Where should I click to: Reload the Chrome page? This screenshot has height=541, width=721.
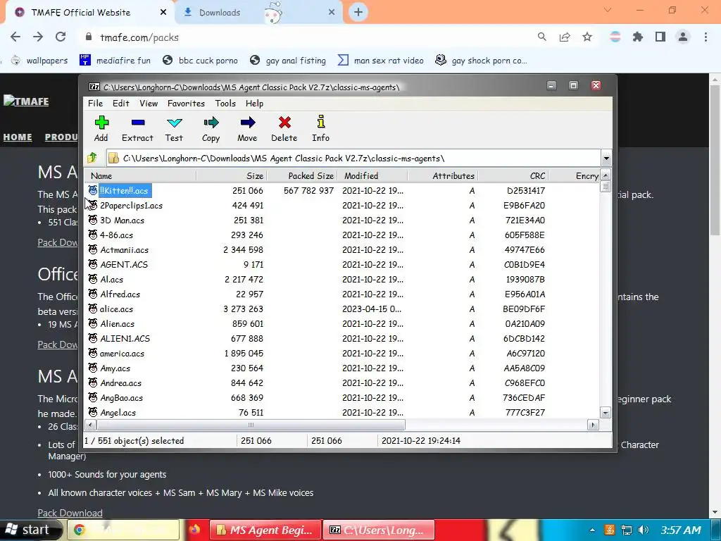pos(61,37)
